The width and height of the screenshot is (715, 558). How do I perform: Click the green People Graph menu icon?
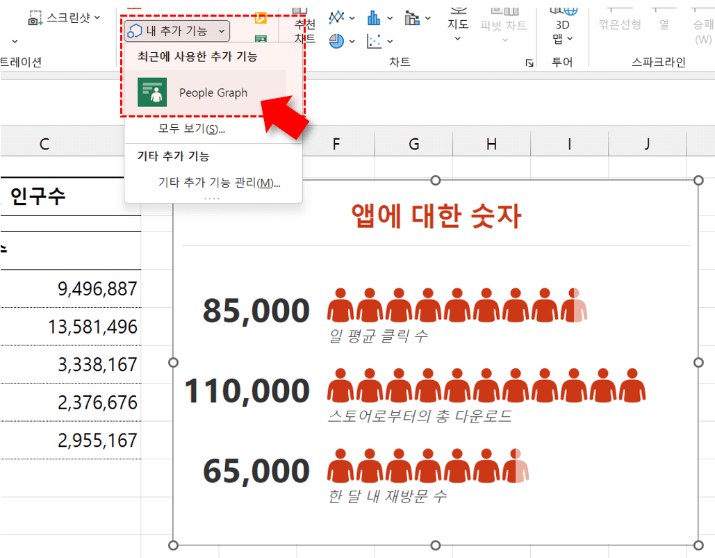(x=152, y=92)
